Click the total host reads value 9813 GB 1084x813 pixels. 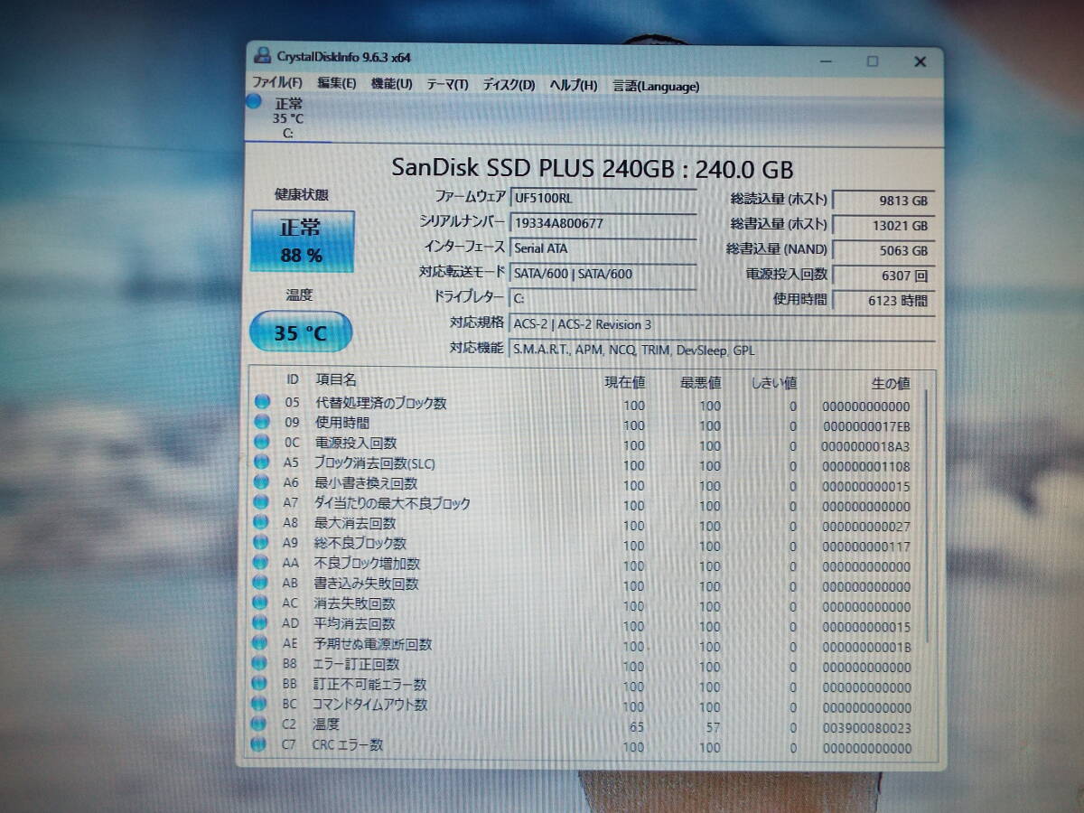pos(883,201)
